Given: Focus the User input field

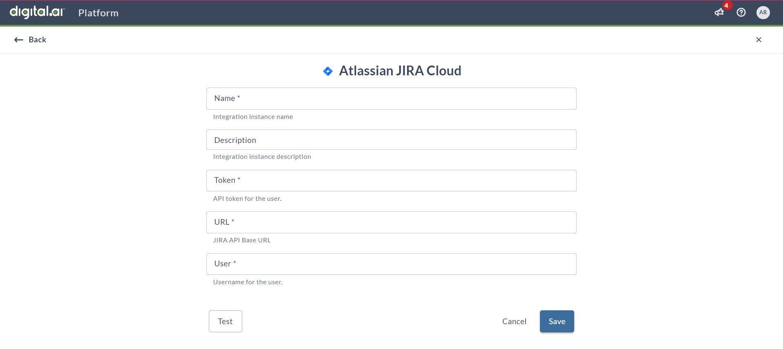Looking at the screenshot, I should (391, 264).
